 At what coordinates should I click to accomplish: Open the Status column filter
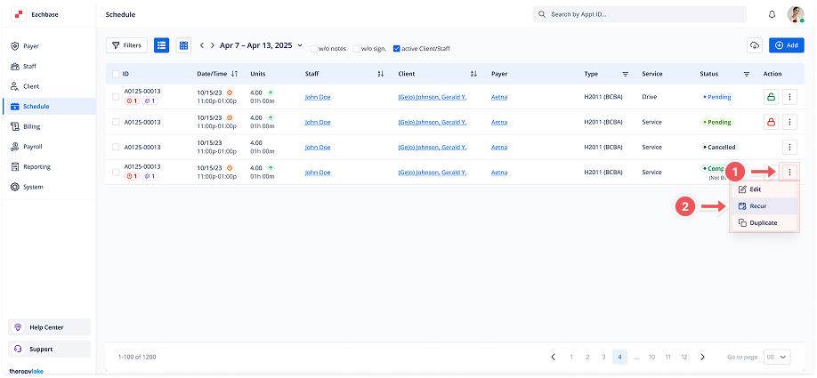pyautogui.click(x=747, y=74)
